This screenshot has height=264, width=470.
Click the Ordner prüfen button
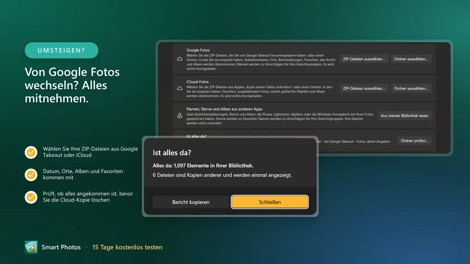pyautogui.click(x=414, y=141)
